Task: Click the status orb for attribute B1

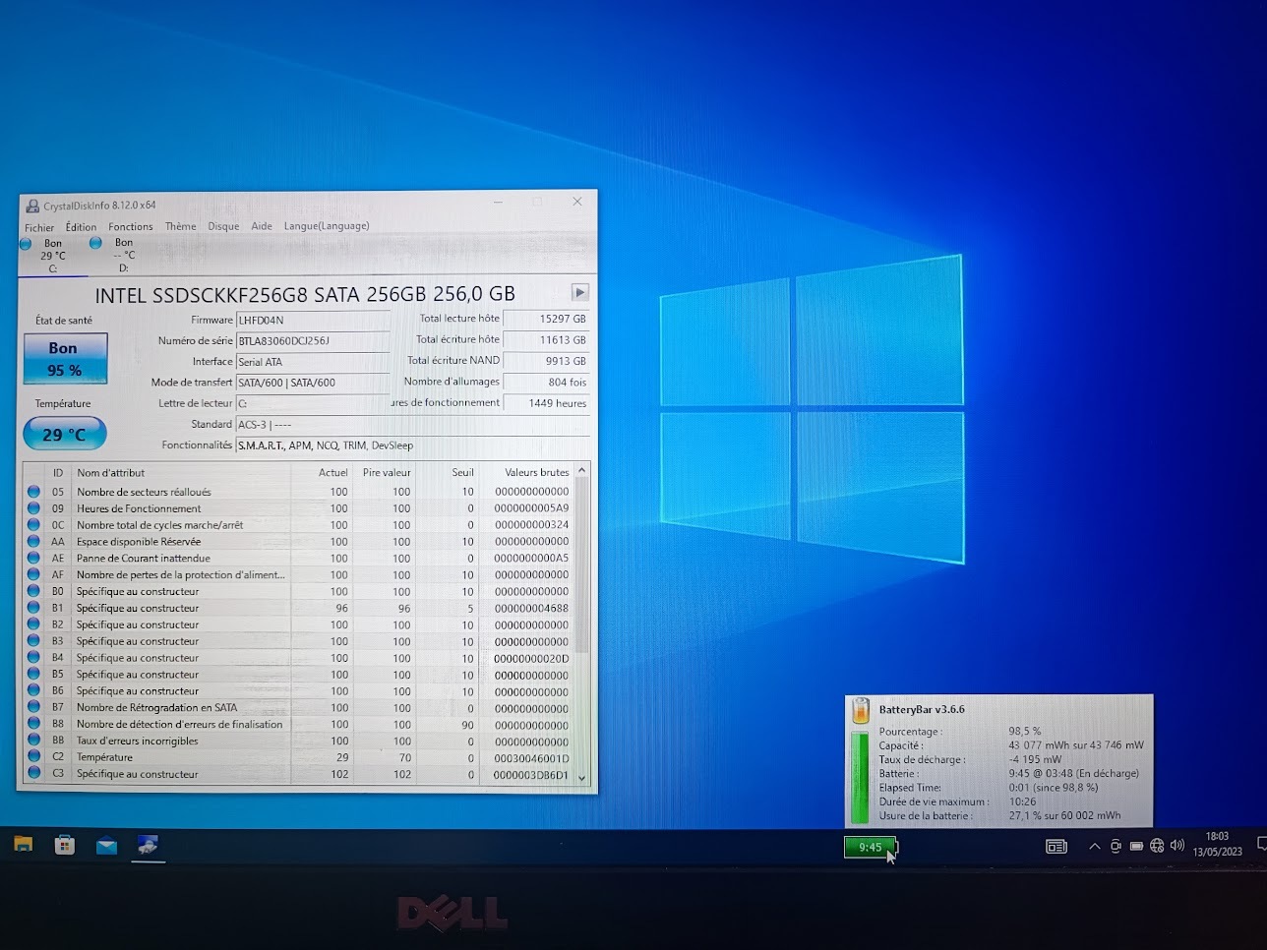Action: (x=33, y=609)
